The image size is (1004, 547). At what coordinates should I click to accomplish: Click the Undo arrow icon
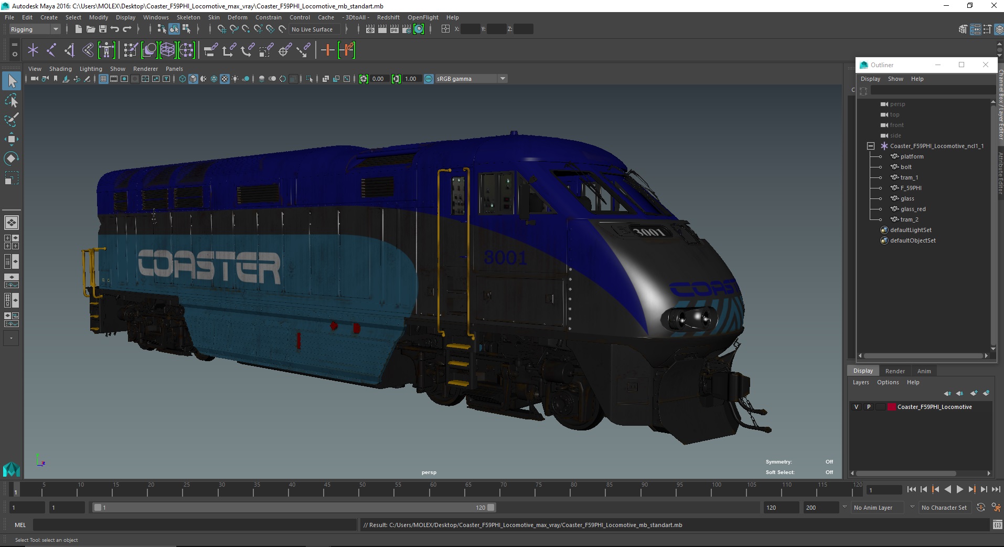click(x=115, y=29)
